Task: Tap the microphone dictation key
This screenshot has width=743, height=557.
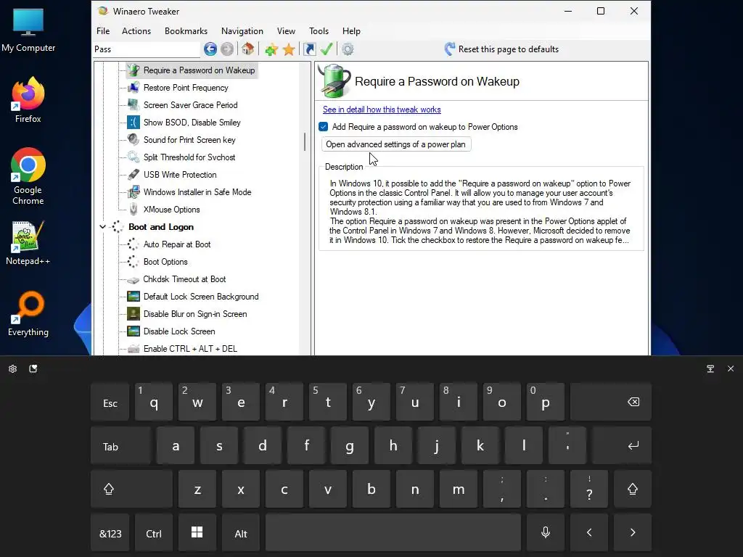Action: [x=546, y=532]
